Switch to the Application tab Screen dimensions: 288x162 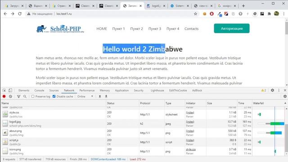tap(122, 90)
